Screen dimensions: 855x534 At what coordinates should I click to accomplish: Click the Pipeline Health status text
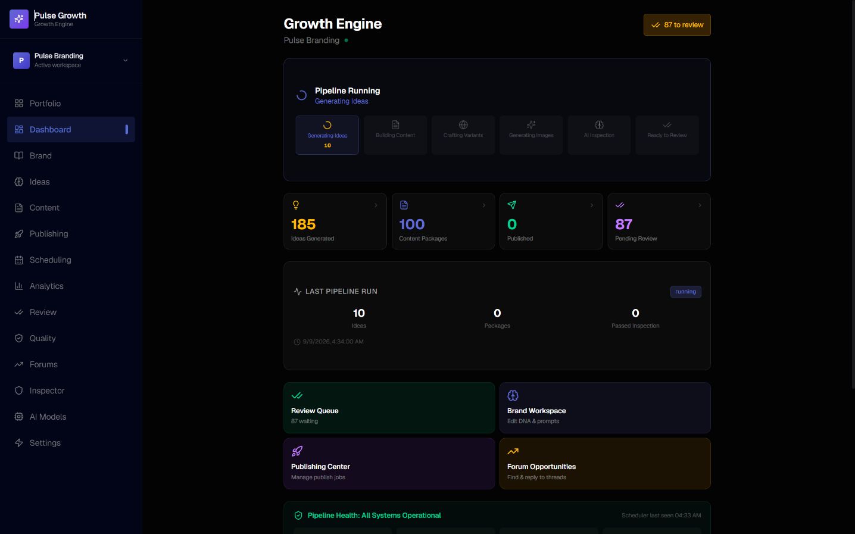(x=374, y=516)
